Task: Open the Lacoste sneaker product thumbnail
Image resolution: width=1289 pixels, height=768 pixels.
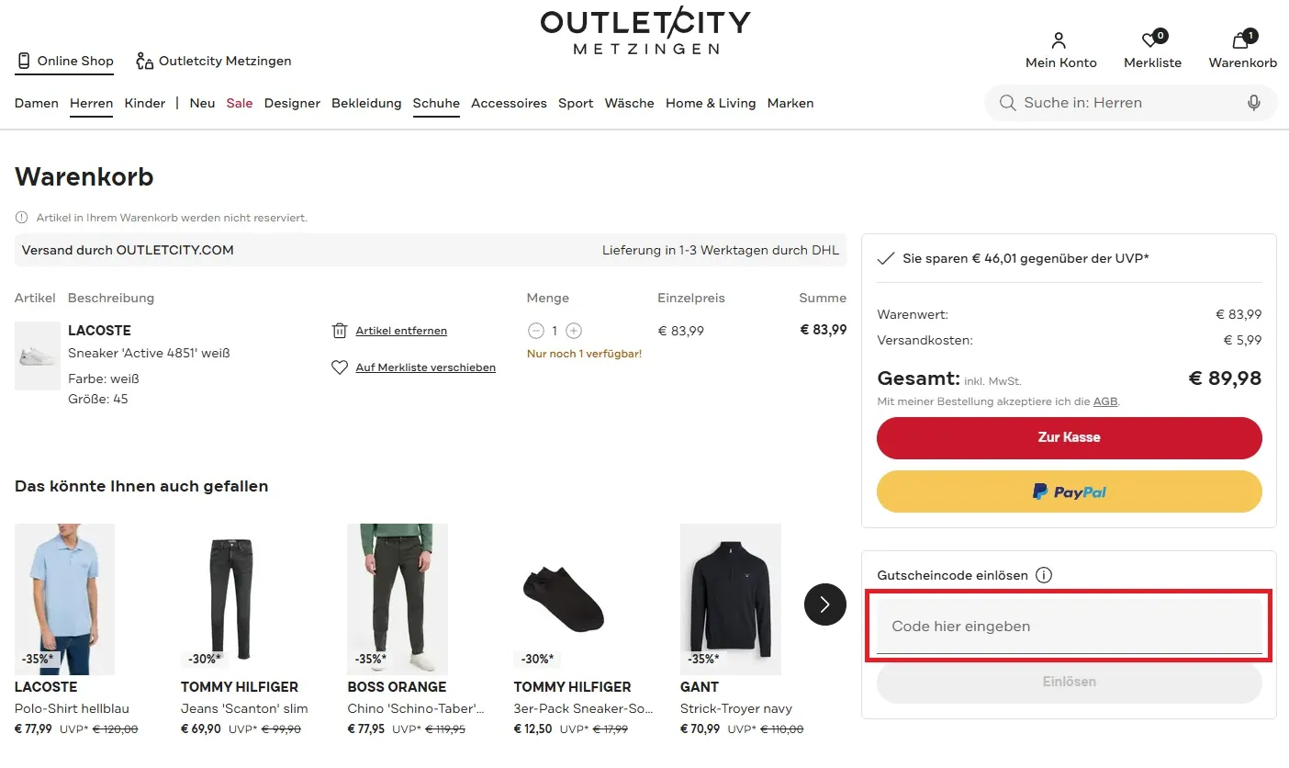Action: click(x=37, y=356)
